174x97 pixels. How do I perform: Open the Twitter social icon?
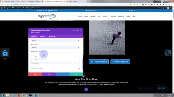click(x=132, y=11)
